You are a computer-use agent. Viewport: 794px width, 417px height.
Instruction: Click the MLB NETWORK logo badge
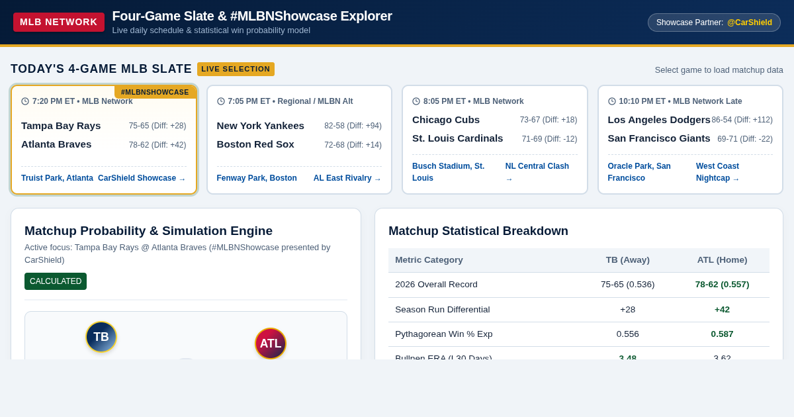click(59, 22)
